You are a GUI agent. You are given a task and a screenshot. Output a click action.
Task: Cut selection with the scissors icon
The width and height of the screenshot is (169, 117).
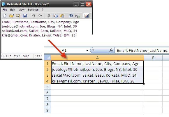tap(49, 16)
